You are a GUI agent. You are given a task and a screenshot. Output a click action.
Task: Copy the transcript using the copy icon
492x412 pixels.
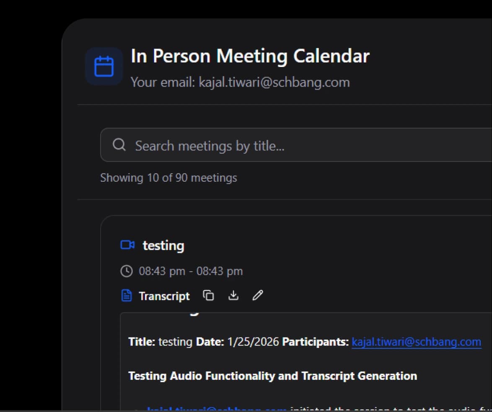click(208, 296)
